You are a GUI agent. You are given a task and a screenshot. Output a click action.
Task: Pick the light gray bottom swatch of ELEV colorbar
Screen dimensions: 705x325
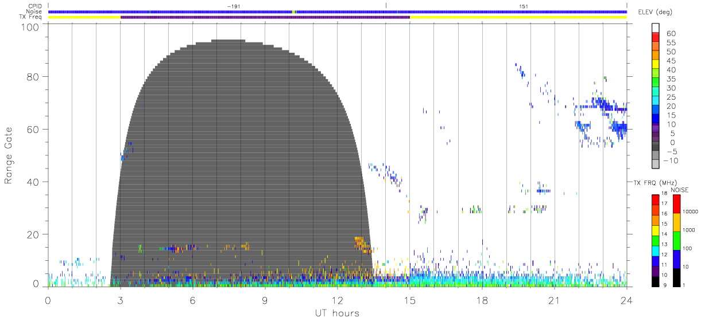(x=655, y=164)
